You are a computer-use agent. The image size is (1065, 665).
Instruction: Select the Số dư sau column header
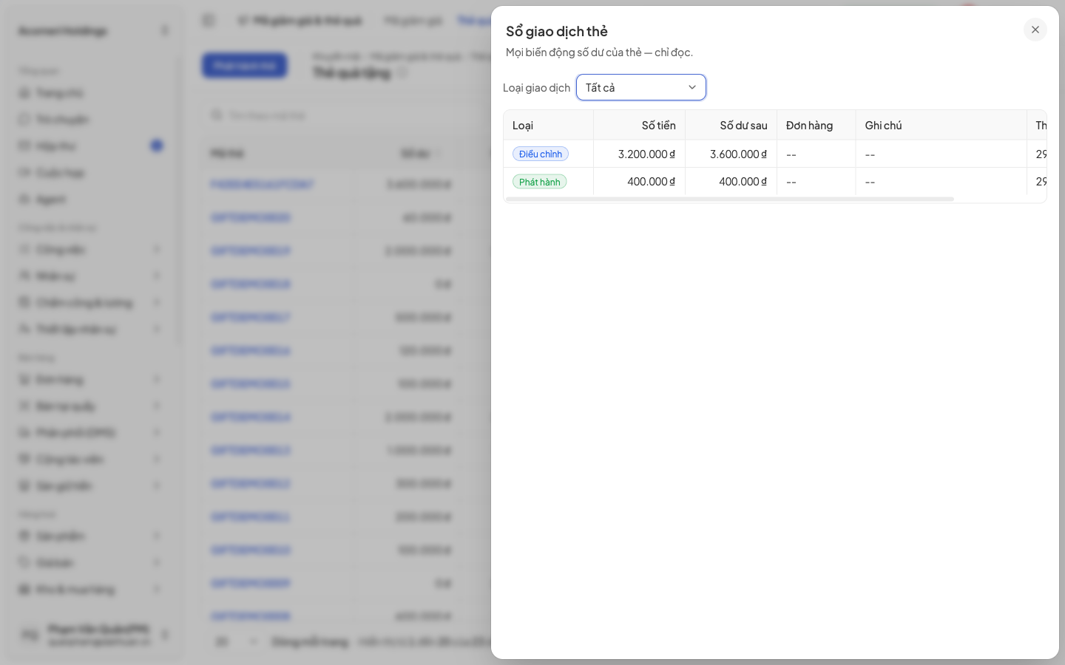point(731,126)
